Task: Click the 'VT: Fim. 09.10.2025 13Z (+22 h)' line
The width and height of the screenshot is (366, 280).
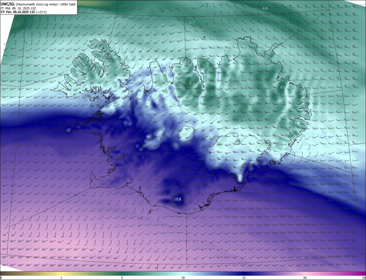Action: (23, 12)
